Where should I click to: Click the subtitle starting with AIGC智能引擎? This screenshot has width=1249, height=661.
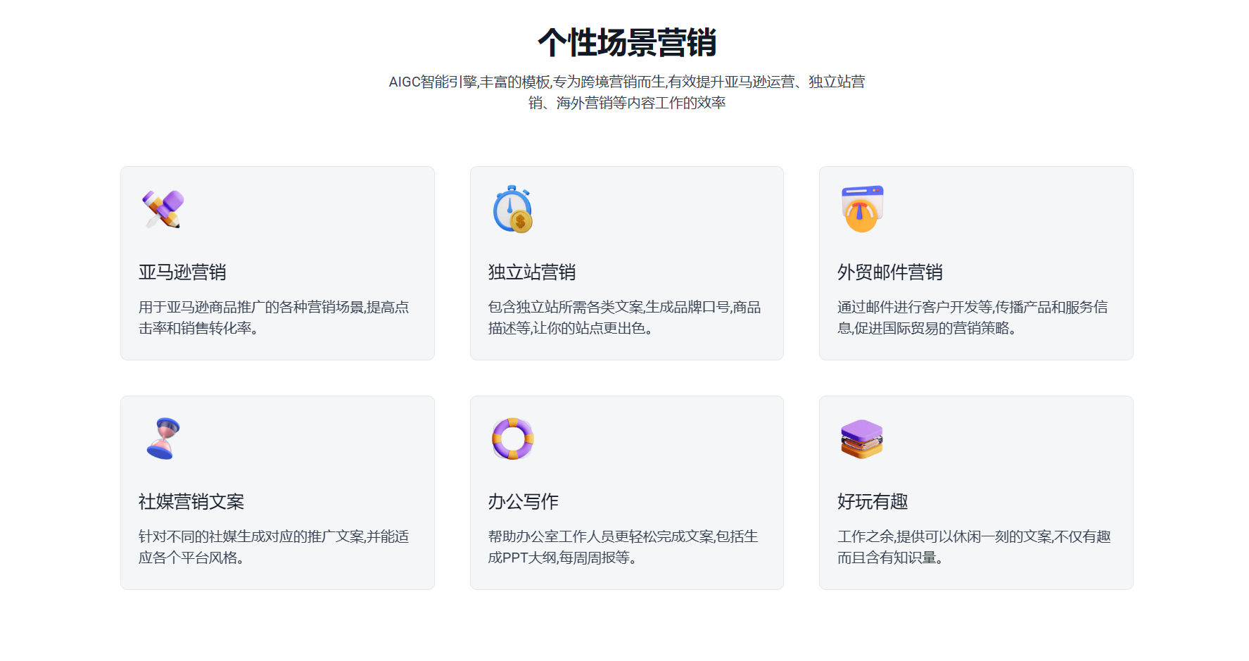tap(627, 92)
